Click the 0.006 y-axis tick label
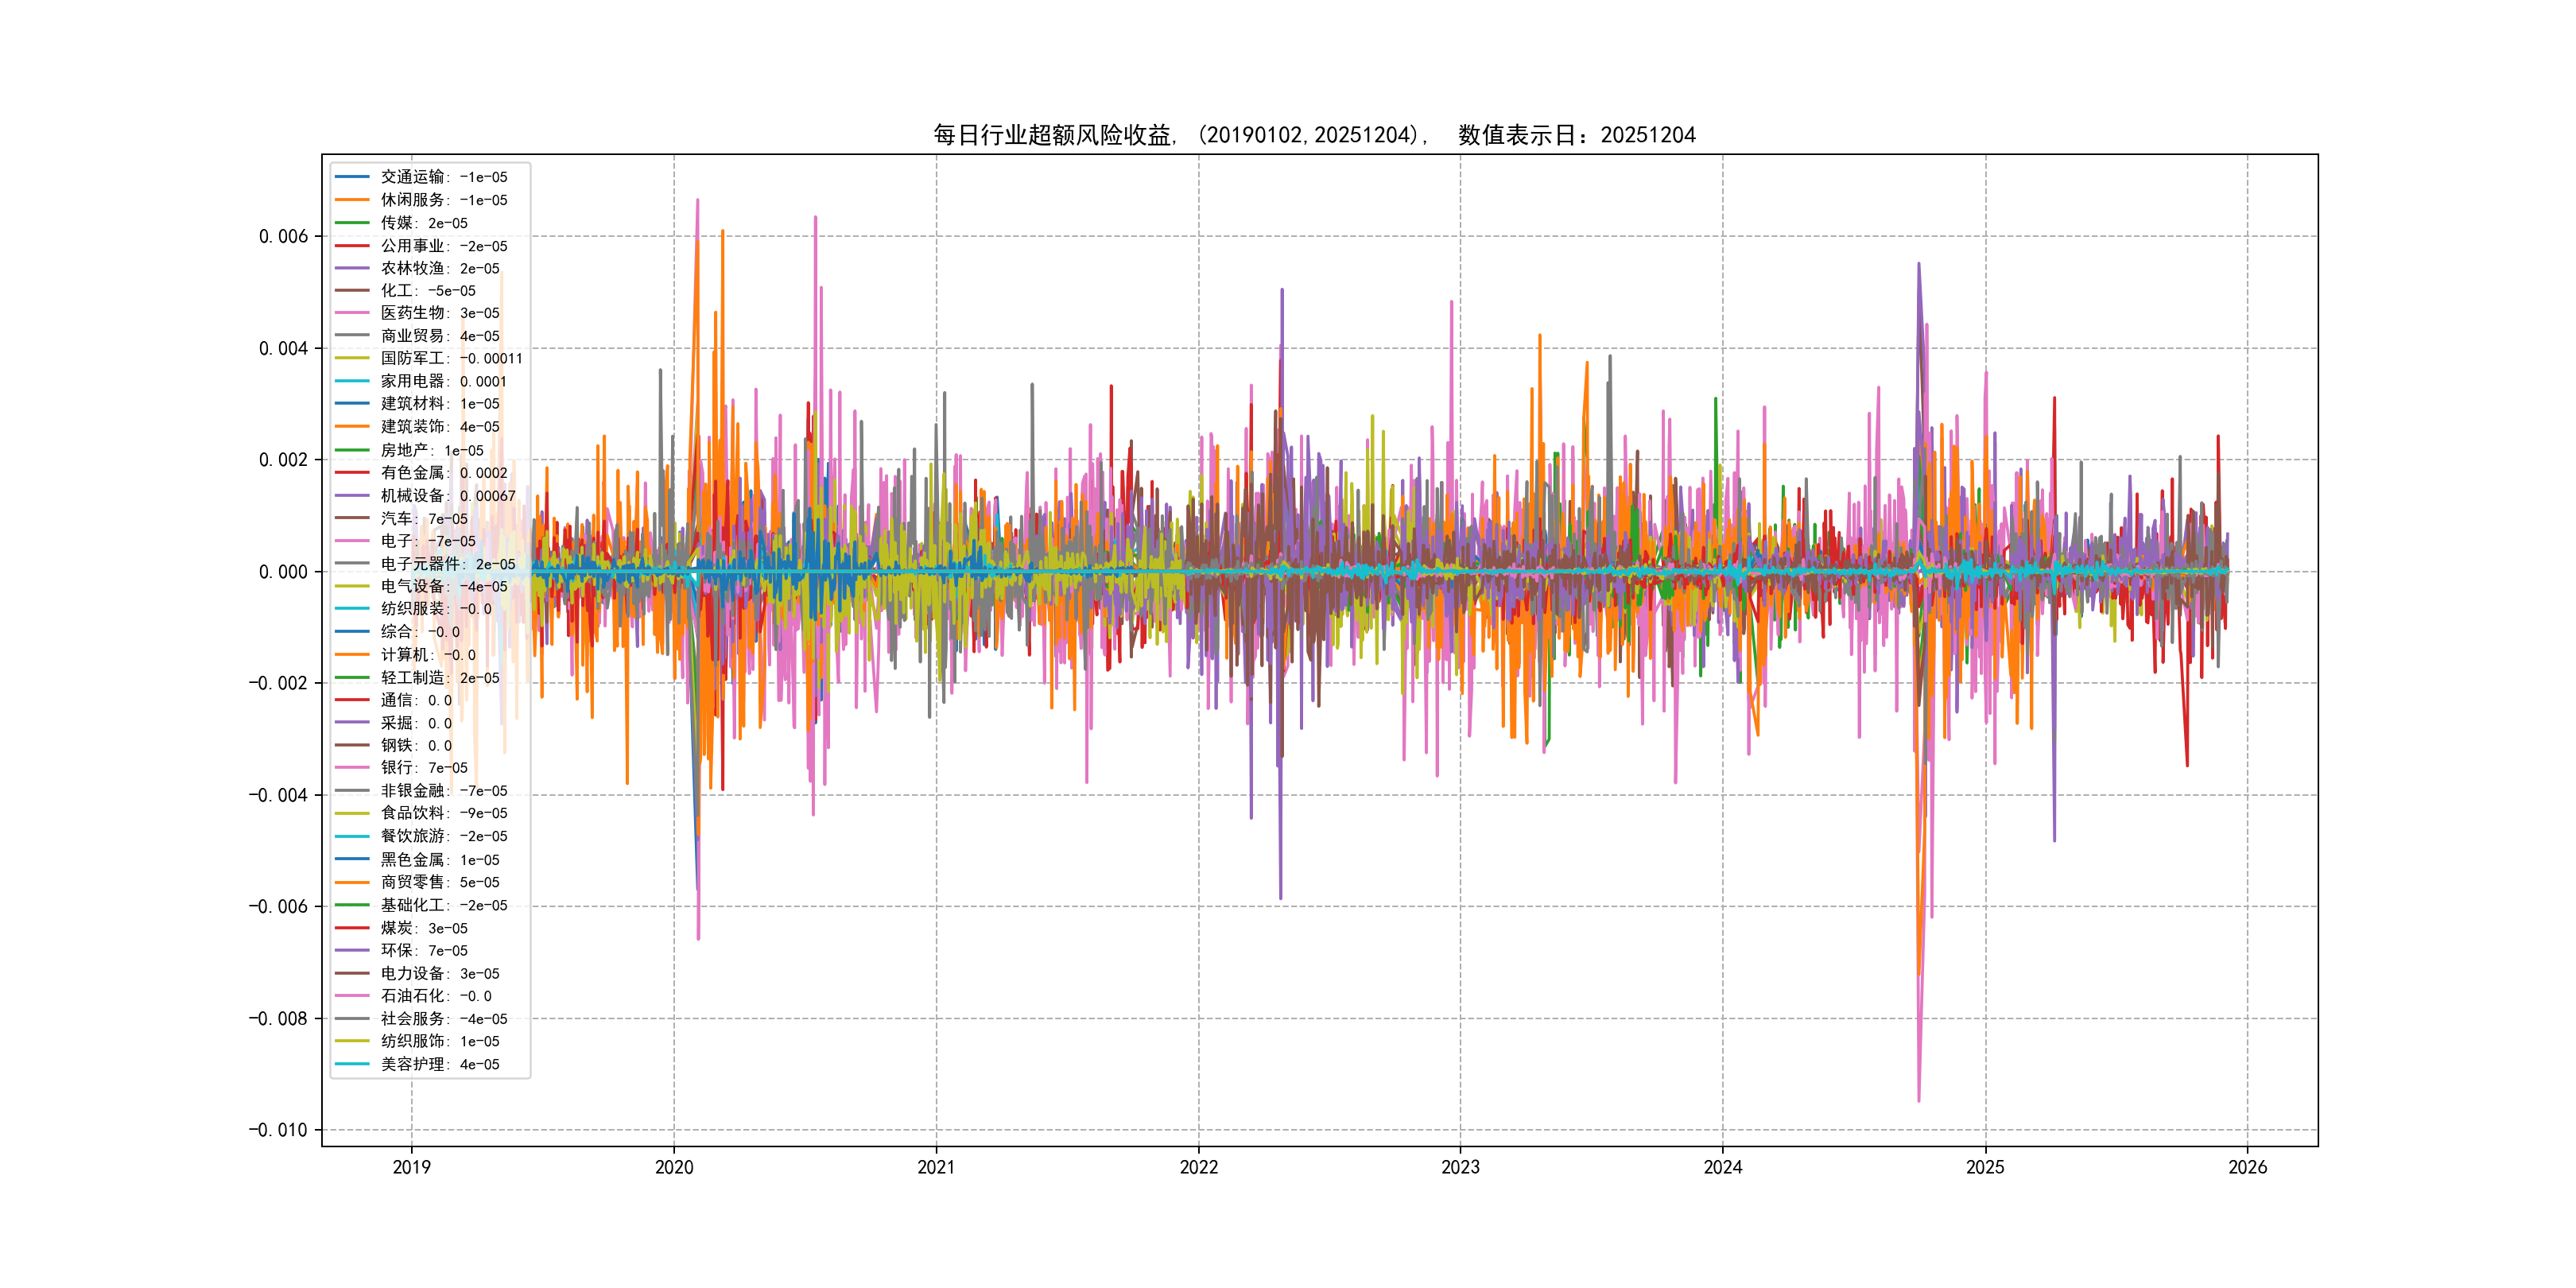 point(283,237)
